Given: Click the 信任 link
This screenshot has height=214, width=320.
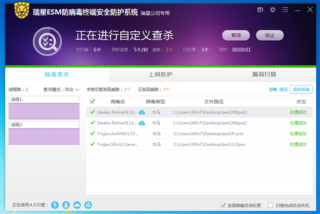Looking at the screenshot, I should point(283,90).
